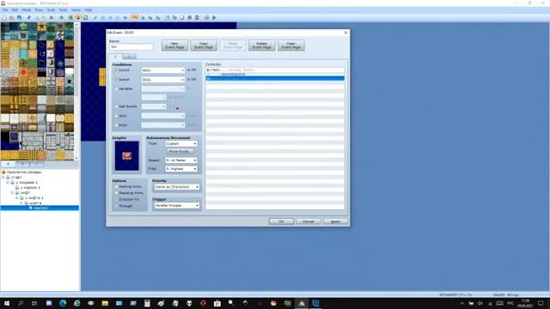Viewport: 550px width, 309px height.
Task: Toggle the second Switch condition checkbox
Action: pyautogui.click(x=117, y=80)
